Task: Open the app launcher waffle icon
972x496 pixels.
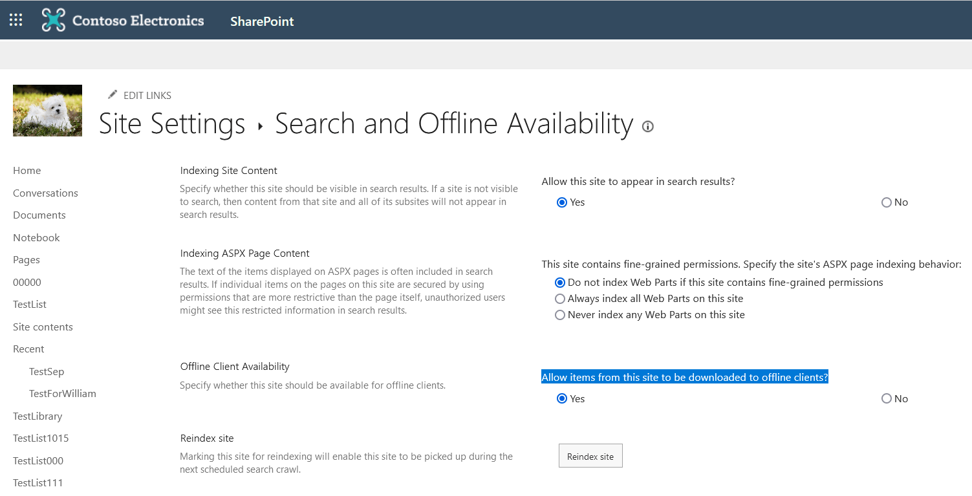Action: [x=16, y=20]
